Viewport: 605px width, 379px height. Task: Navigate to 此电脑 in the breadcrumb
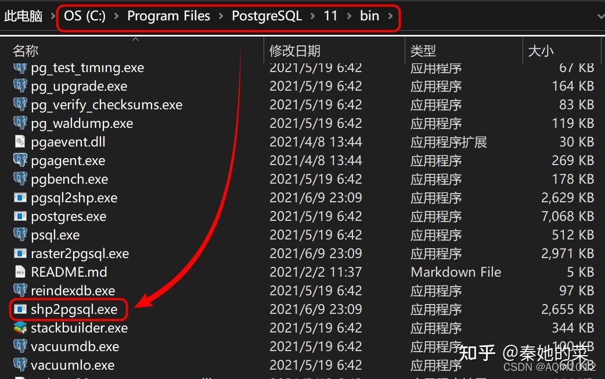pyautogui.click(x=23, y=16)
